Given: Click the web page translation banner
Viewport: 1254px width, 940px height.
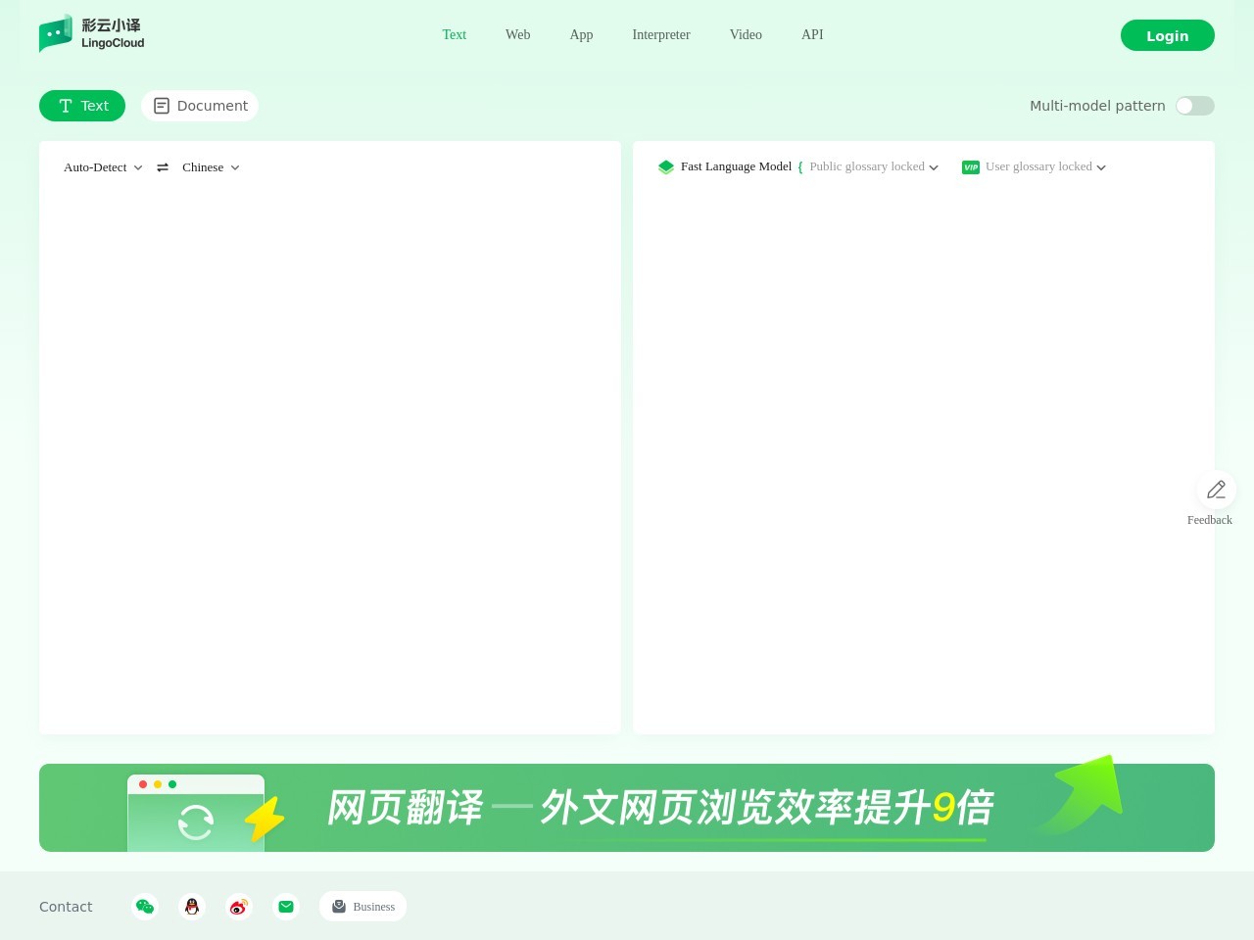Looking at the screenshot, I should pos(627,808).
